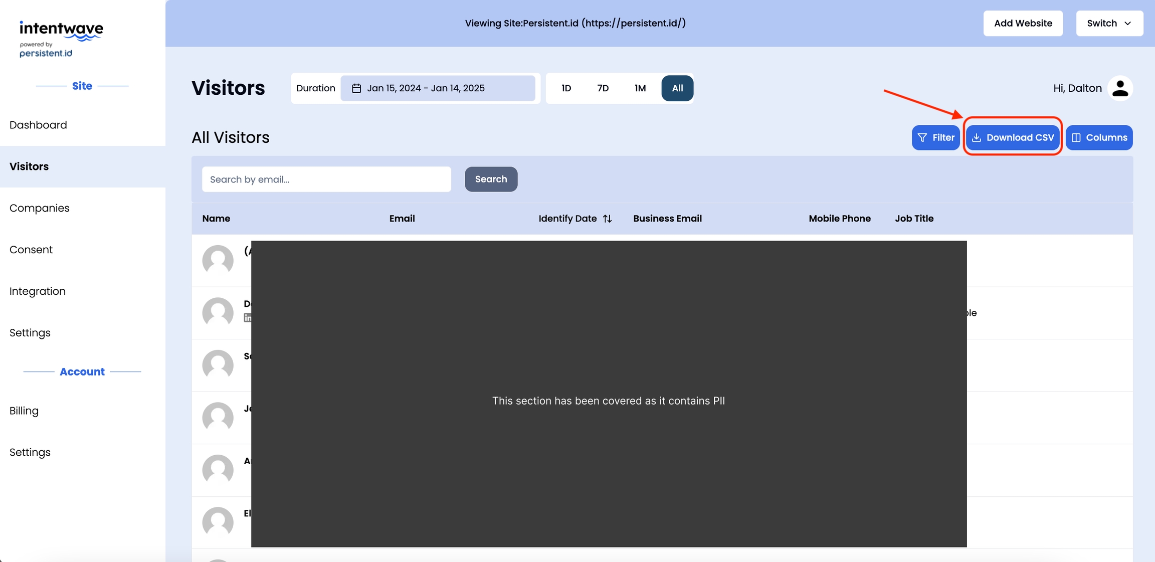Sort by Identify Date arrows icon
Image resolution: width=1155 pixels, height=562 pixels.
click(607, 219)
